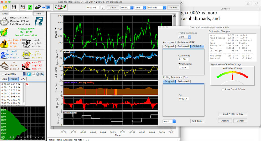The height and width of the screenshot is (141, 261).
Task: Open the PStroke analysis tool
Action: 61,7
